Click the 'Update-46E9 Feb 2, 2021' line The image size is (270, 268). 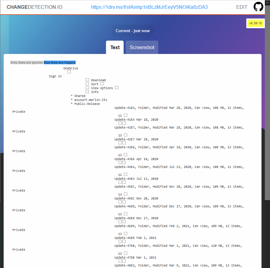coord(135,238)
